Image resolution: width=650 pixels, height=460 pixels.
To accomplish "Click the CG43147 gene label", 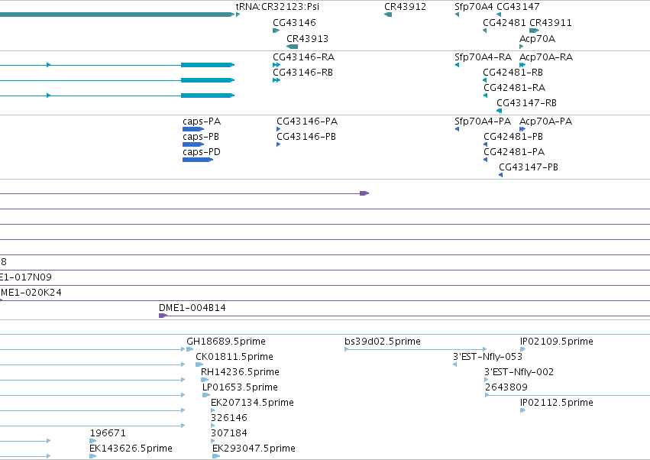I will (x=518, y=7).
